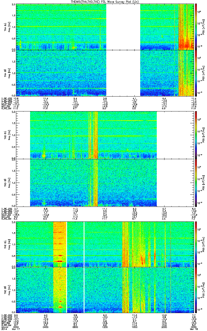Click the red vertical burst in THD B⊥ panel
The width and height of the screenshot is (207, 331).
[x=95, y=135]
